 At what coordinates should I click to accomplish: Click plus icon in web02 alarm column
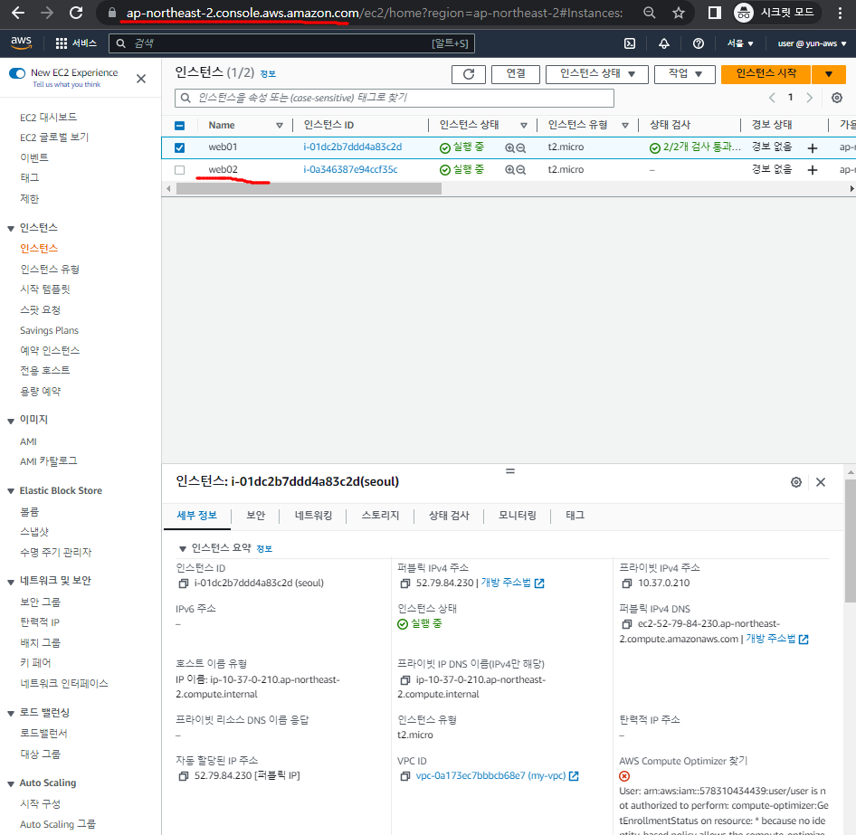813,170
